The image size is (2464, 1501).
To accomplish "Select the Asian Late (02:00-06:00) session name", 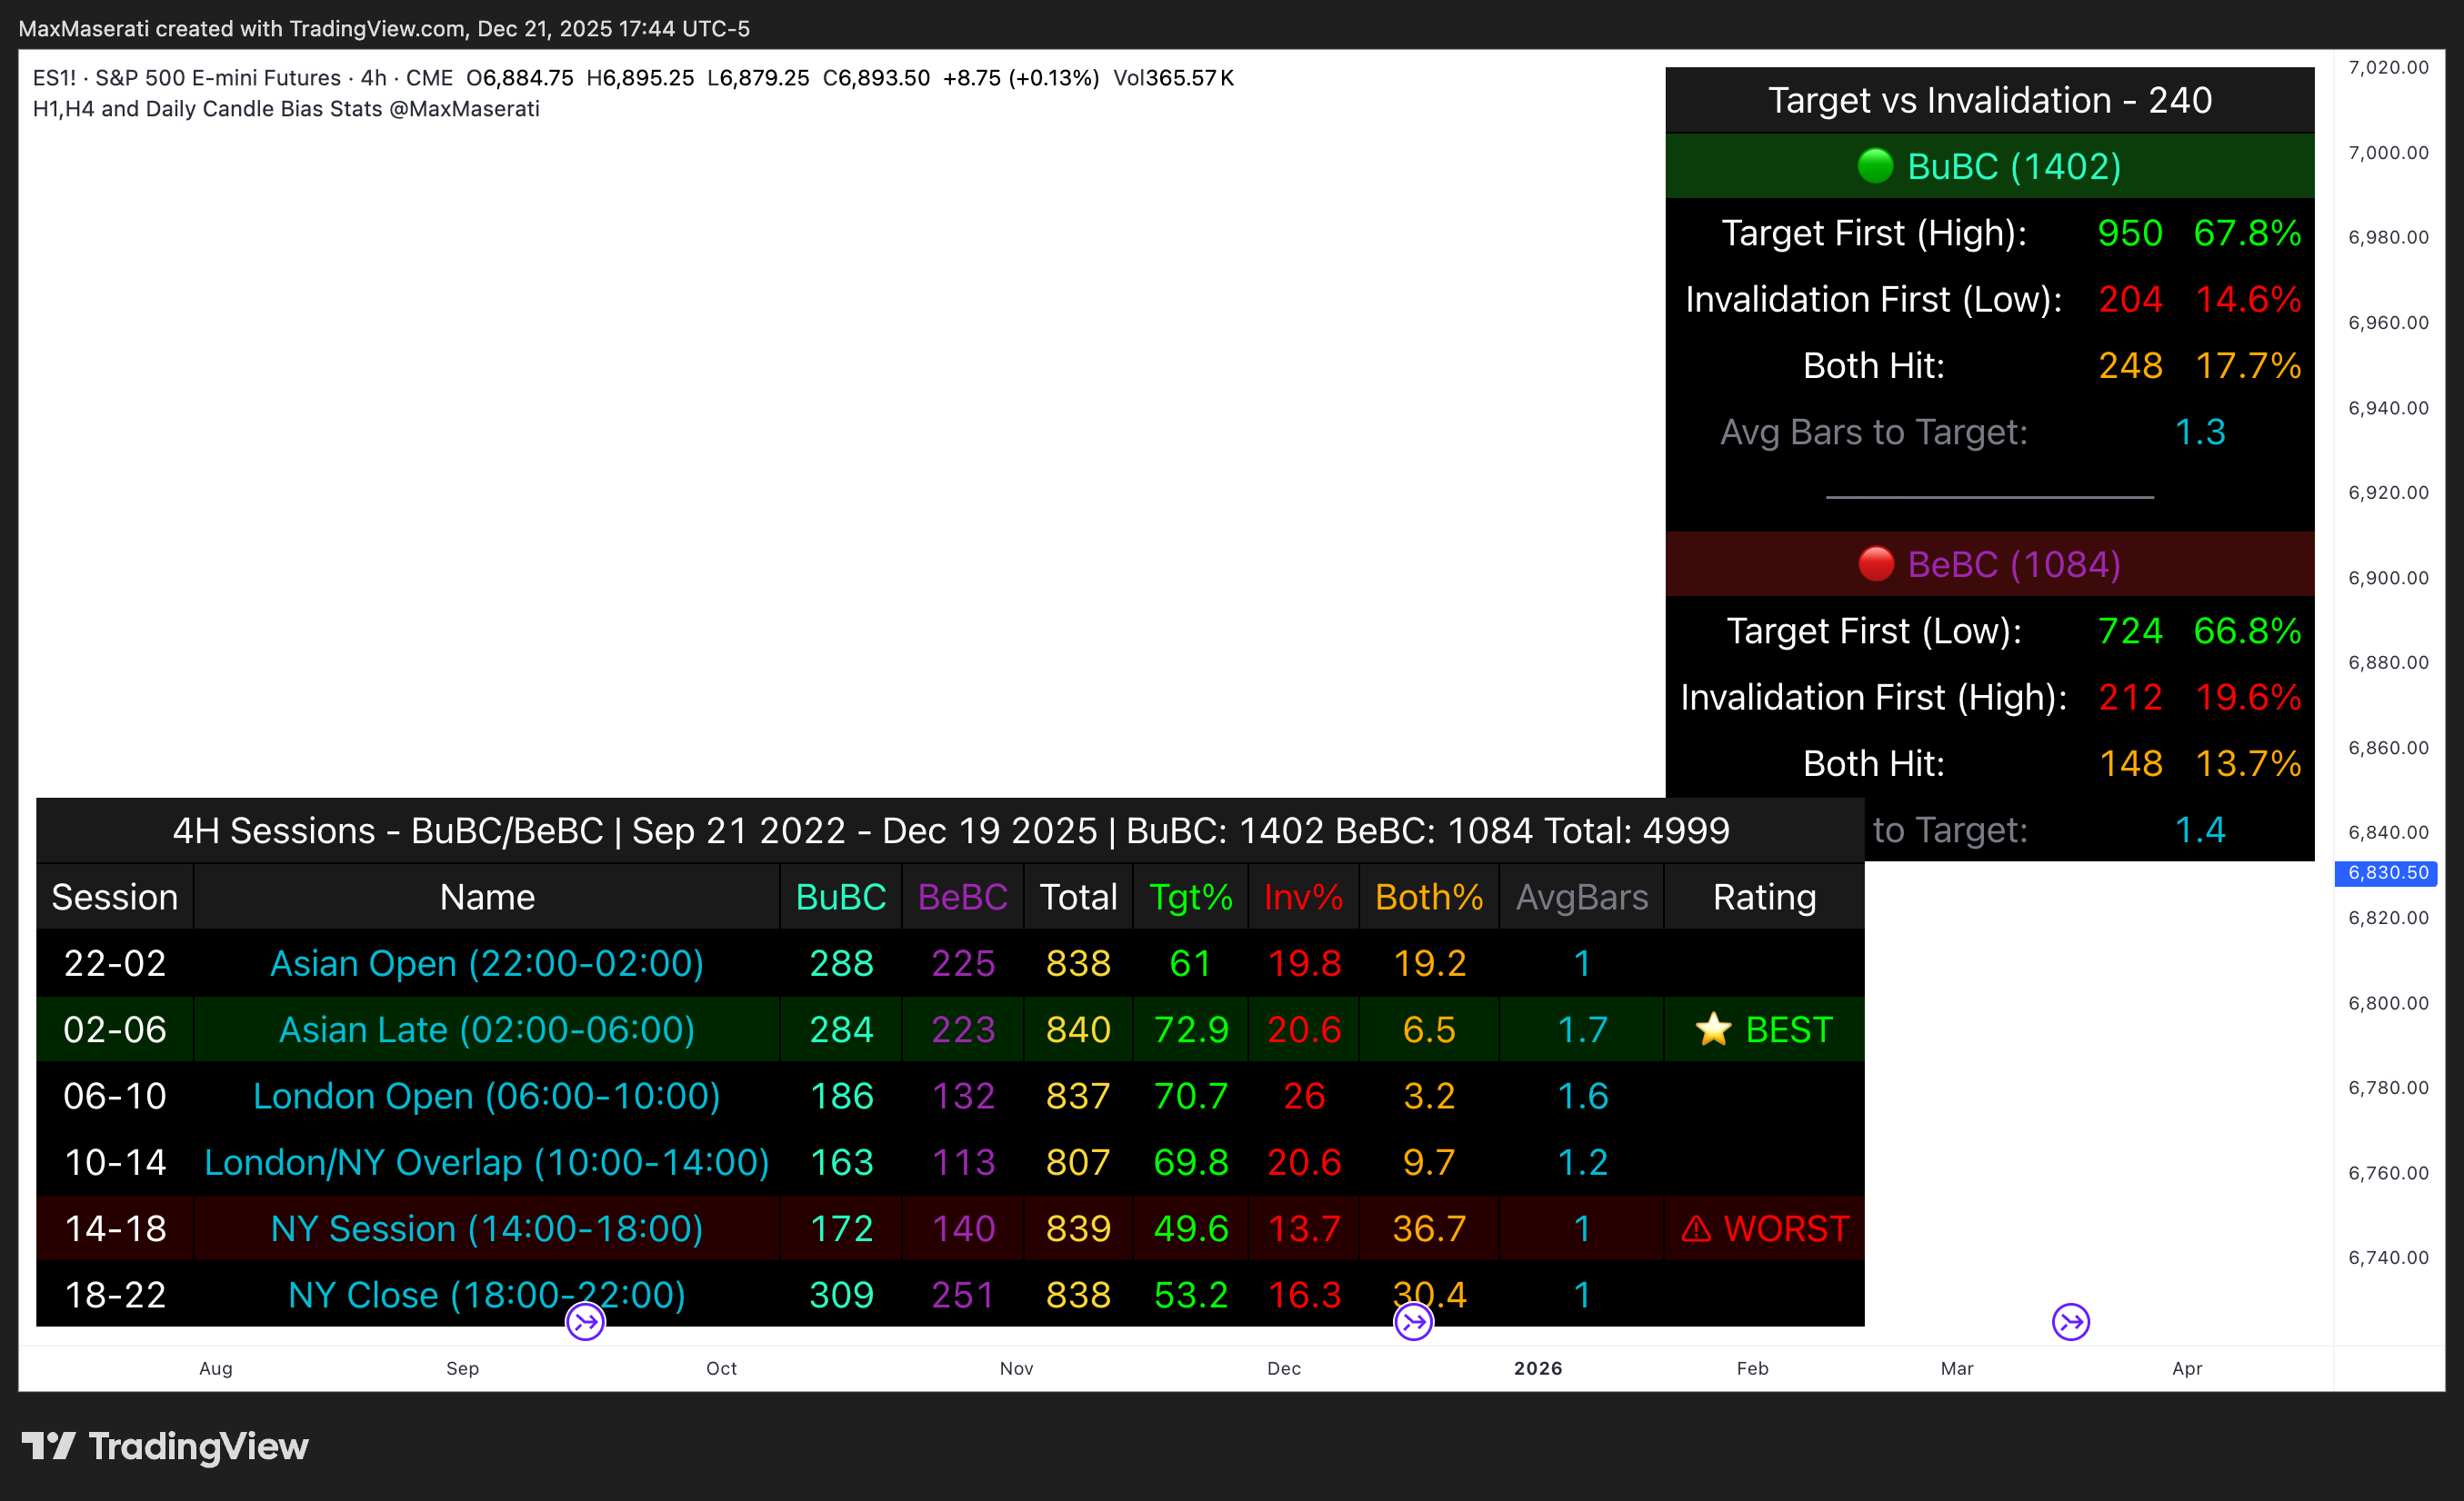I will pos(487,1029).
